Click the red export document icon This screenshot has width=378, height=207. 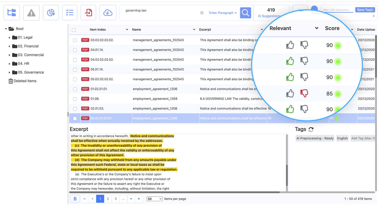click(88, 13)
